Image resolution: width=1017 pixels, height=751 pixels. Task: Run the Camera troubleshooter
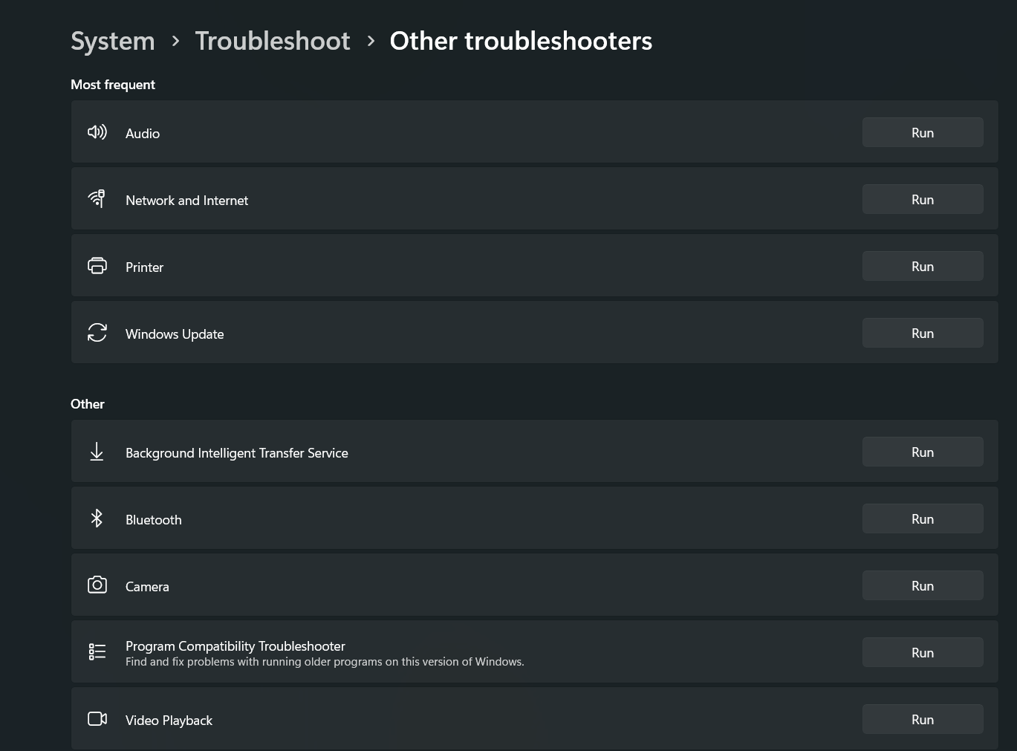coord(923,585)
